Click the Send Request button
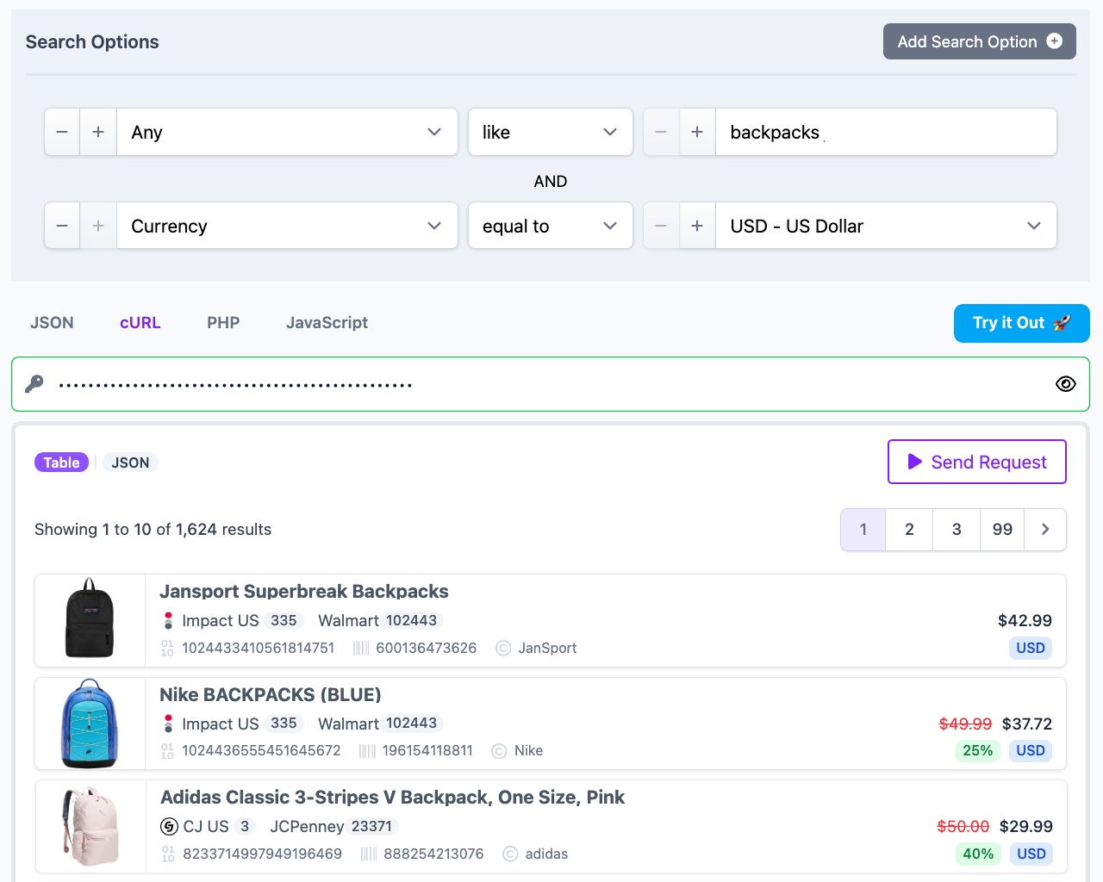Image resolution: width=1103 pixels, height=882 pixels. click(977, 462)
